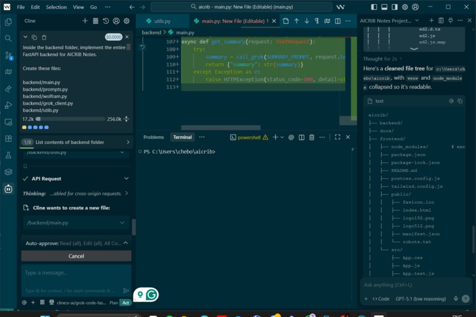Open Cline task history
476x317 pixels.
pyautogui.click(x=106, y=21)
